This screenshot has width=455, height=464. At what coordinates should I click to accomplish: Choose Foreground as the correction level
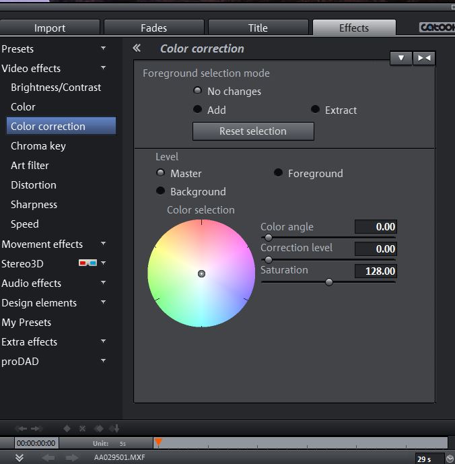(278, 173)
